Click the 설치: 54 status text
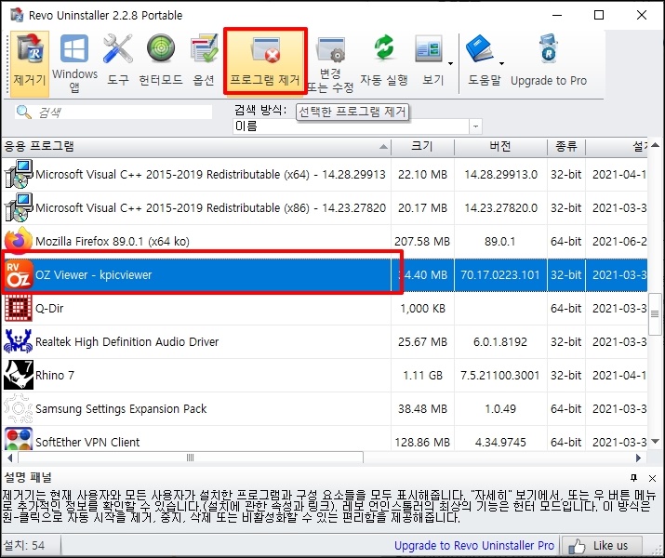This screenshot has height=558, width=665. pyautogui.click(x=24, y=545)
